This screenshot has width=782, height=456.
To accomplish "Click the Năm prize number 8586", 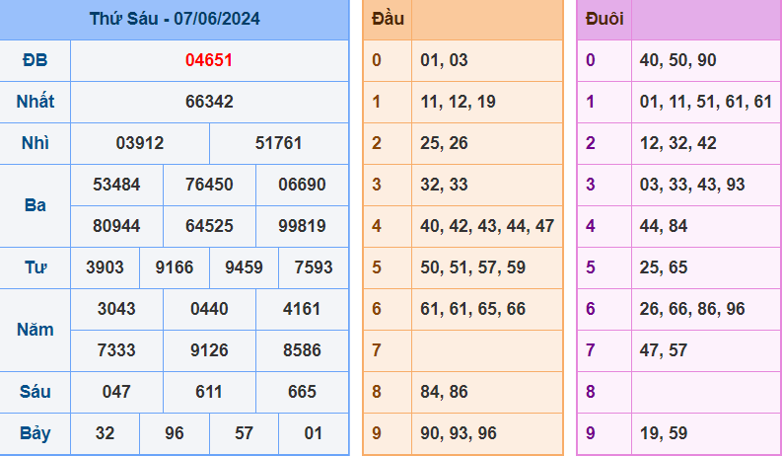I will (x=302, y=350).
